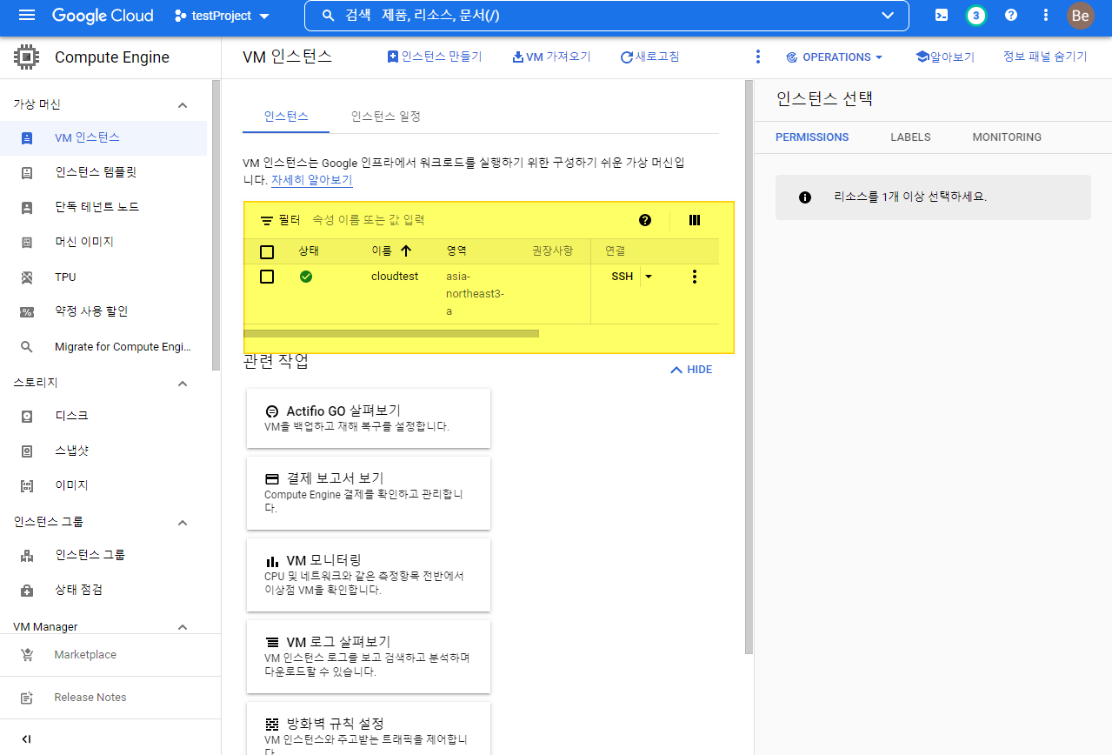Switch to the MONITORING tab
The width and height of the screenshot is (1112, 755).
(1007, 137)
